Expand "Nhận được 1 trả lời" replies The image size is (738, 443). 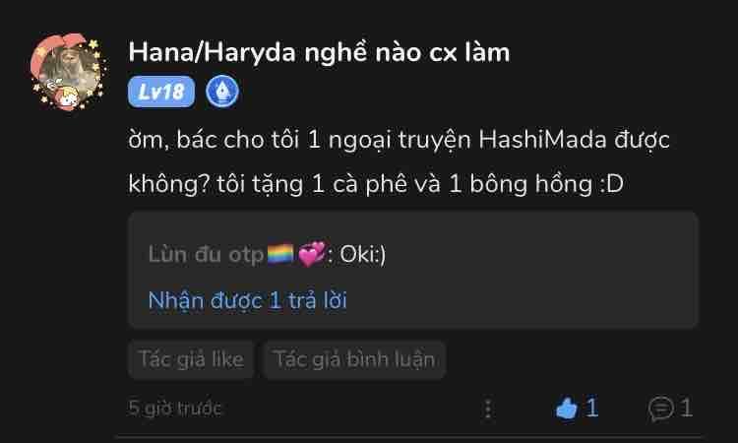248,300
